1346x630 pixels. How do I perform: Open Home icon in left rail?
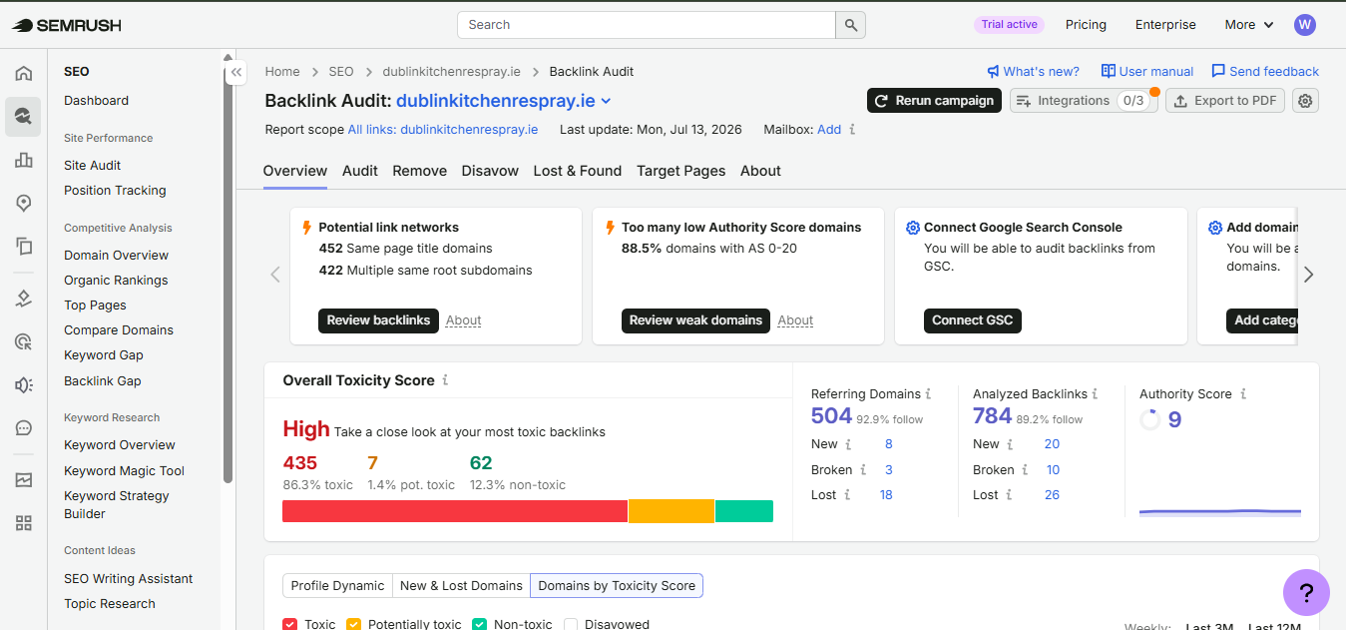[x=24, y=73]
